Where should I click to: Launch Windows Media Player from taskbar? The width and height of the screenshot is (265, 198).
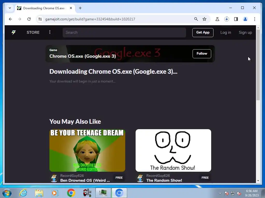[x=55, y=193]
